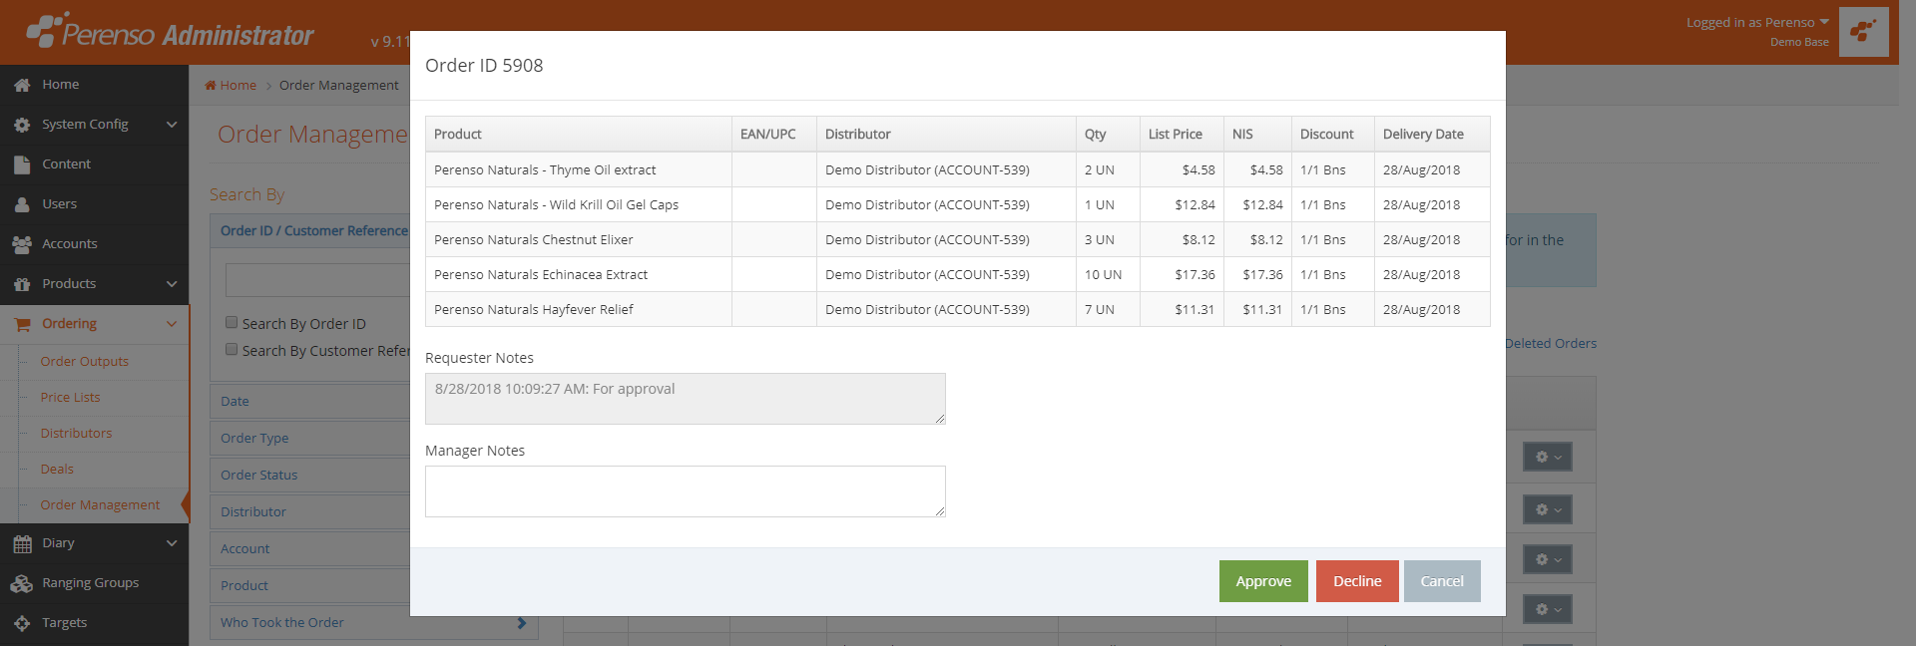
Task: Expand the Product search filter
Action: (310, 585)
